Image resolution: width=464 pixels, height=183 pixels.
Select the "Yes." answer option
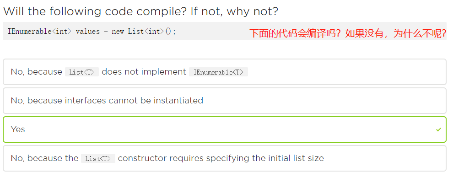[x=224, y=129]
